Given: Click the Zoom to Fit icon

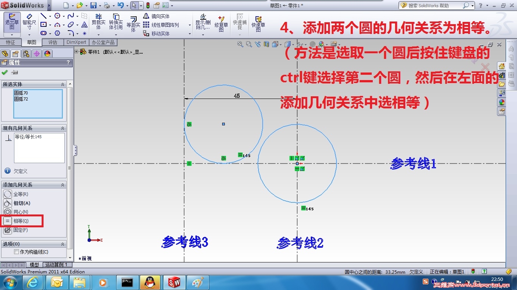Looking at the screenshot, I should (x=240, y=44).
